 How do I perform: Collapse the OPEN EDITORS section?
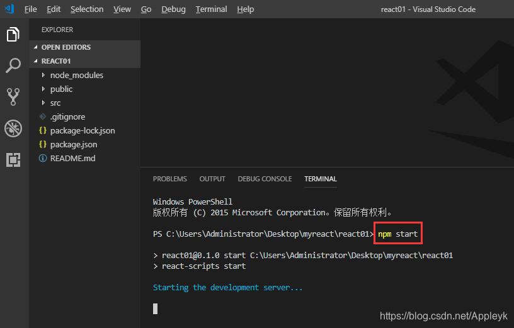tap(36, 47)
